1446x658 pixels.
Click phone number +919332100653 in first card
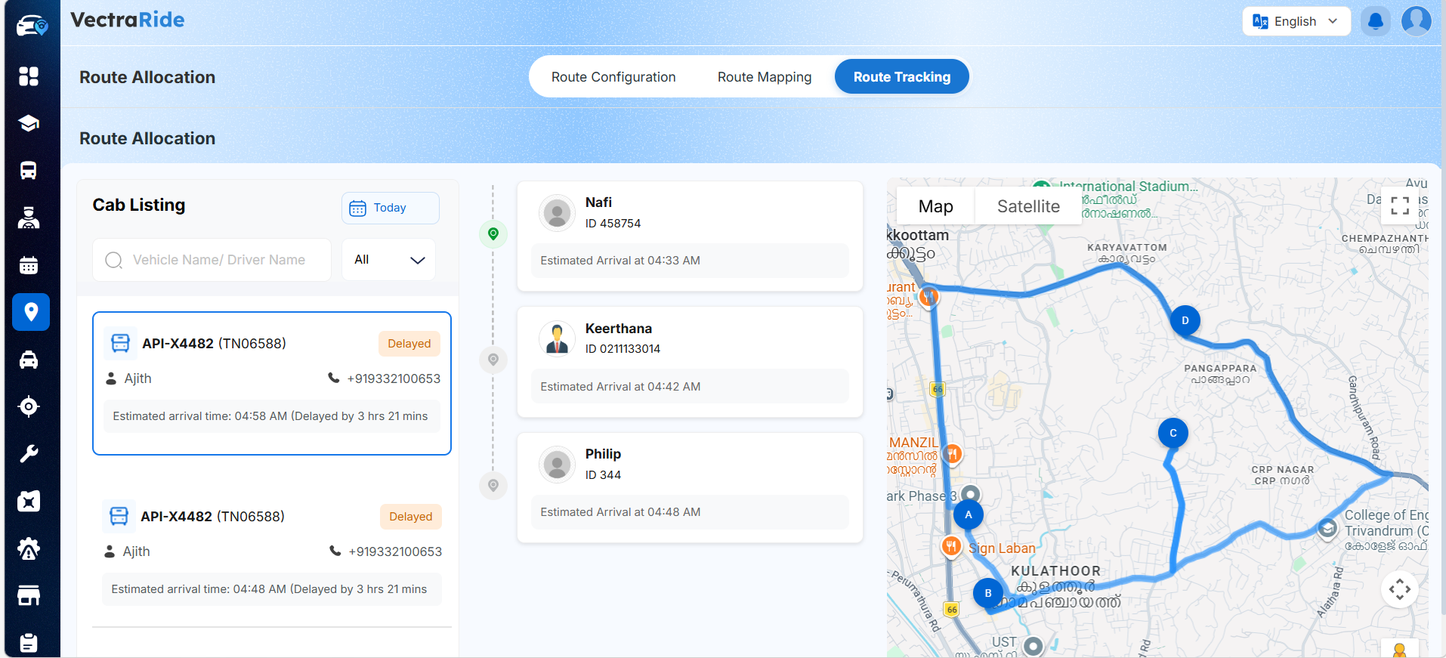click(394, 378)
